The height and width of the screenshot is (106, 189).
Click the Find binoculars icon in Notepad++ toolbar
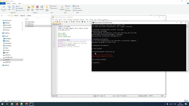tap(82, 21)
